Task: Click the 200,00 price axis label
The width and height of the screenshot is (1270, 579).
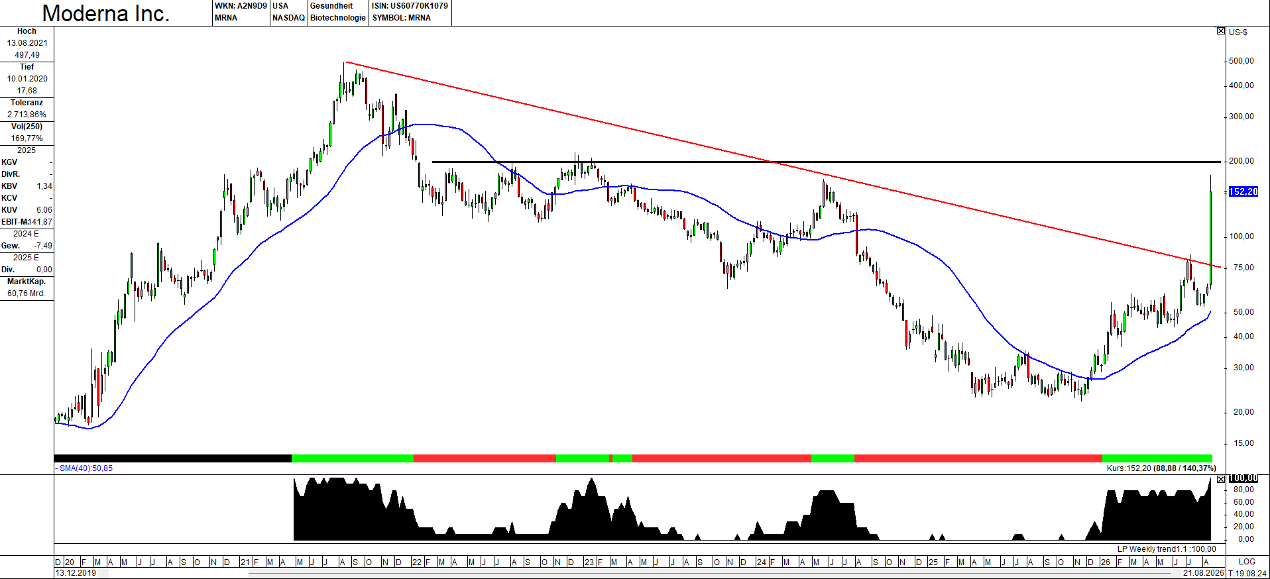Action: pos(1241,161)
